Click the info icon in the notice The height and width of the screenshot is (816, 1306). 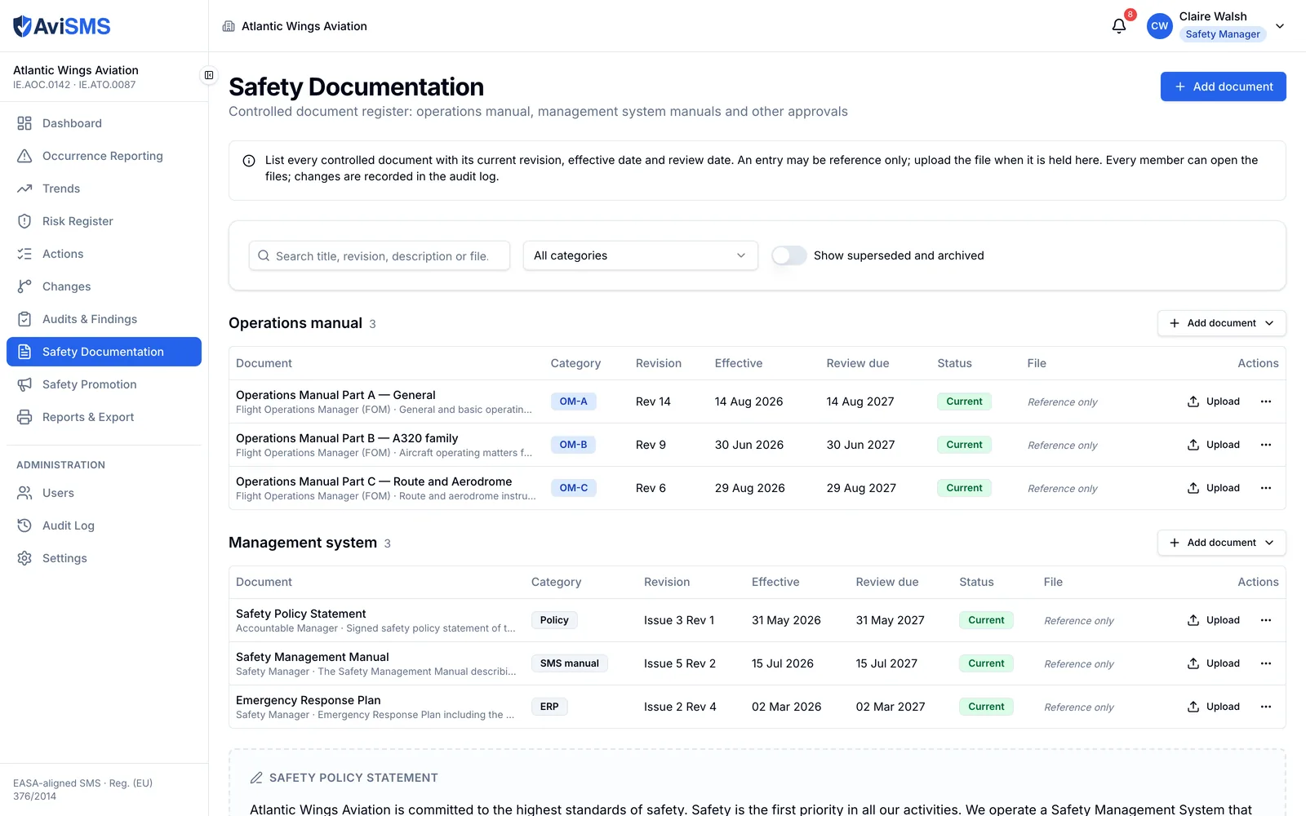[249, 161]
